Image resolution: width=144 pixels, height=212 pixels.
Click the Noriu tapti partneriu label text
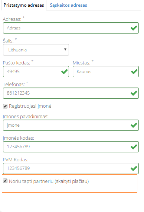click(49, 181)
